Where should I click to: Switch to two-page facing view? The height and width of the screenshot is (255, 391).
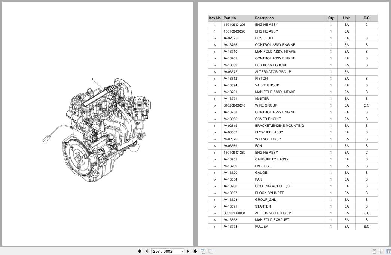pos(388,251)
